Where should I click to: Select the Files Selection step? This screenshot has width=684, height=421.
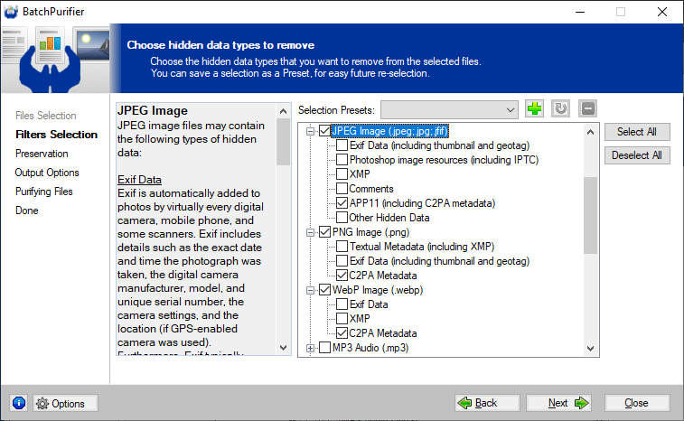point(46,116)
